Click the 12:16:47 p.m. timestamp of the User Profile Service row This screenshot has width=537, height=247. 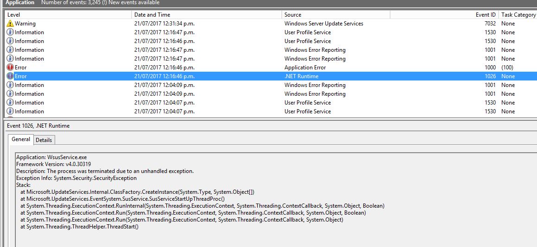[x=164, y=32]
